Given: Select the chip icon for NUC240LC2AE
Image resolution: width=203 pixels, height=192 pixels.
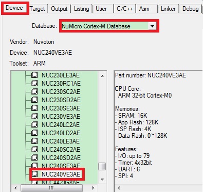Looking at the screenshot, I should [34, 125].
